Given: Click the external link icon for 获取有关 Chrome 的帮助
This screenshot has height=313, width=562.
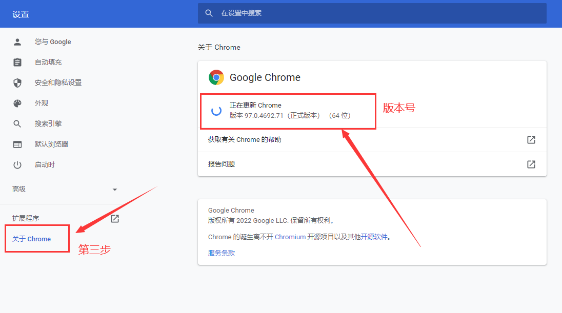Looking at the screenshot, I should [531, 140].
